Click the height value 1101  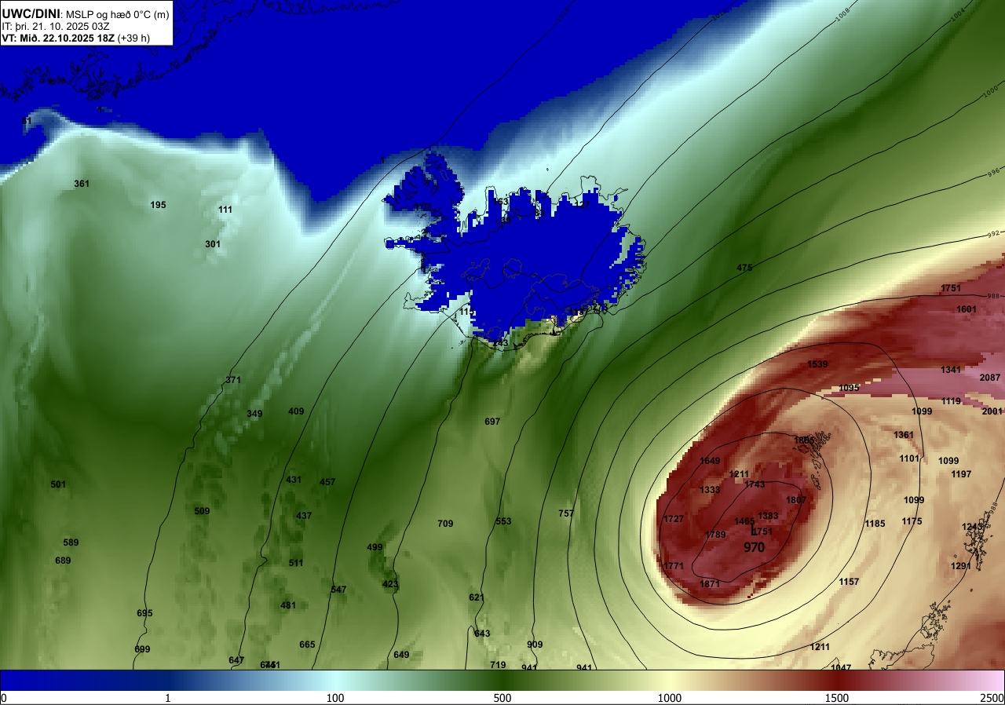(909, 458)
